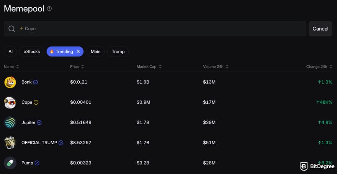Click Cope's 24h volume $17M
337x174 pixels.
coord(209,102)
